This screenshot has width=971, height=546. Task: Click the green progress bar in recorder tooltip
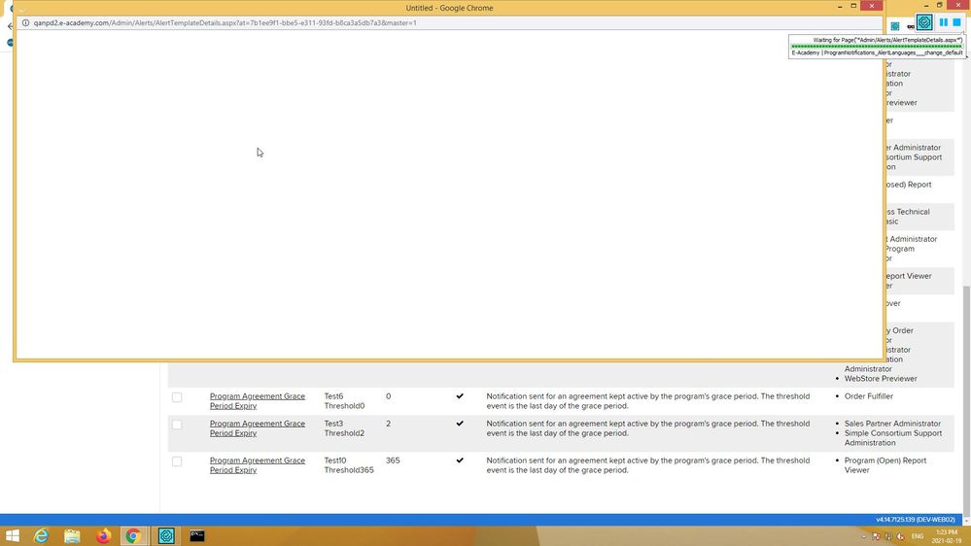coord(877,46)
